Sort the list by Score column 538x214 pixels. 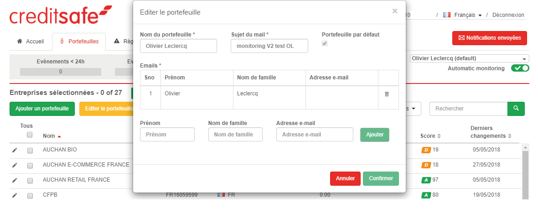(431, 136)
